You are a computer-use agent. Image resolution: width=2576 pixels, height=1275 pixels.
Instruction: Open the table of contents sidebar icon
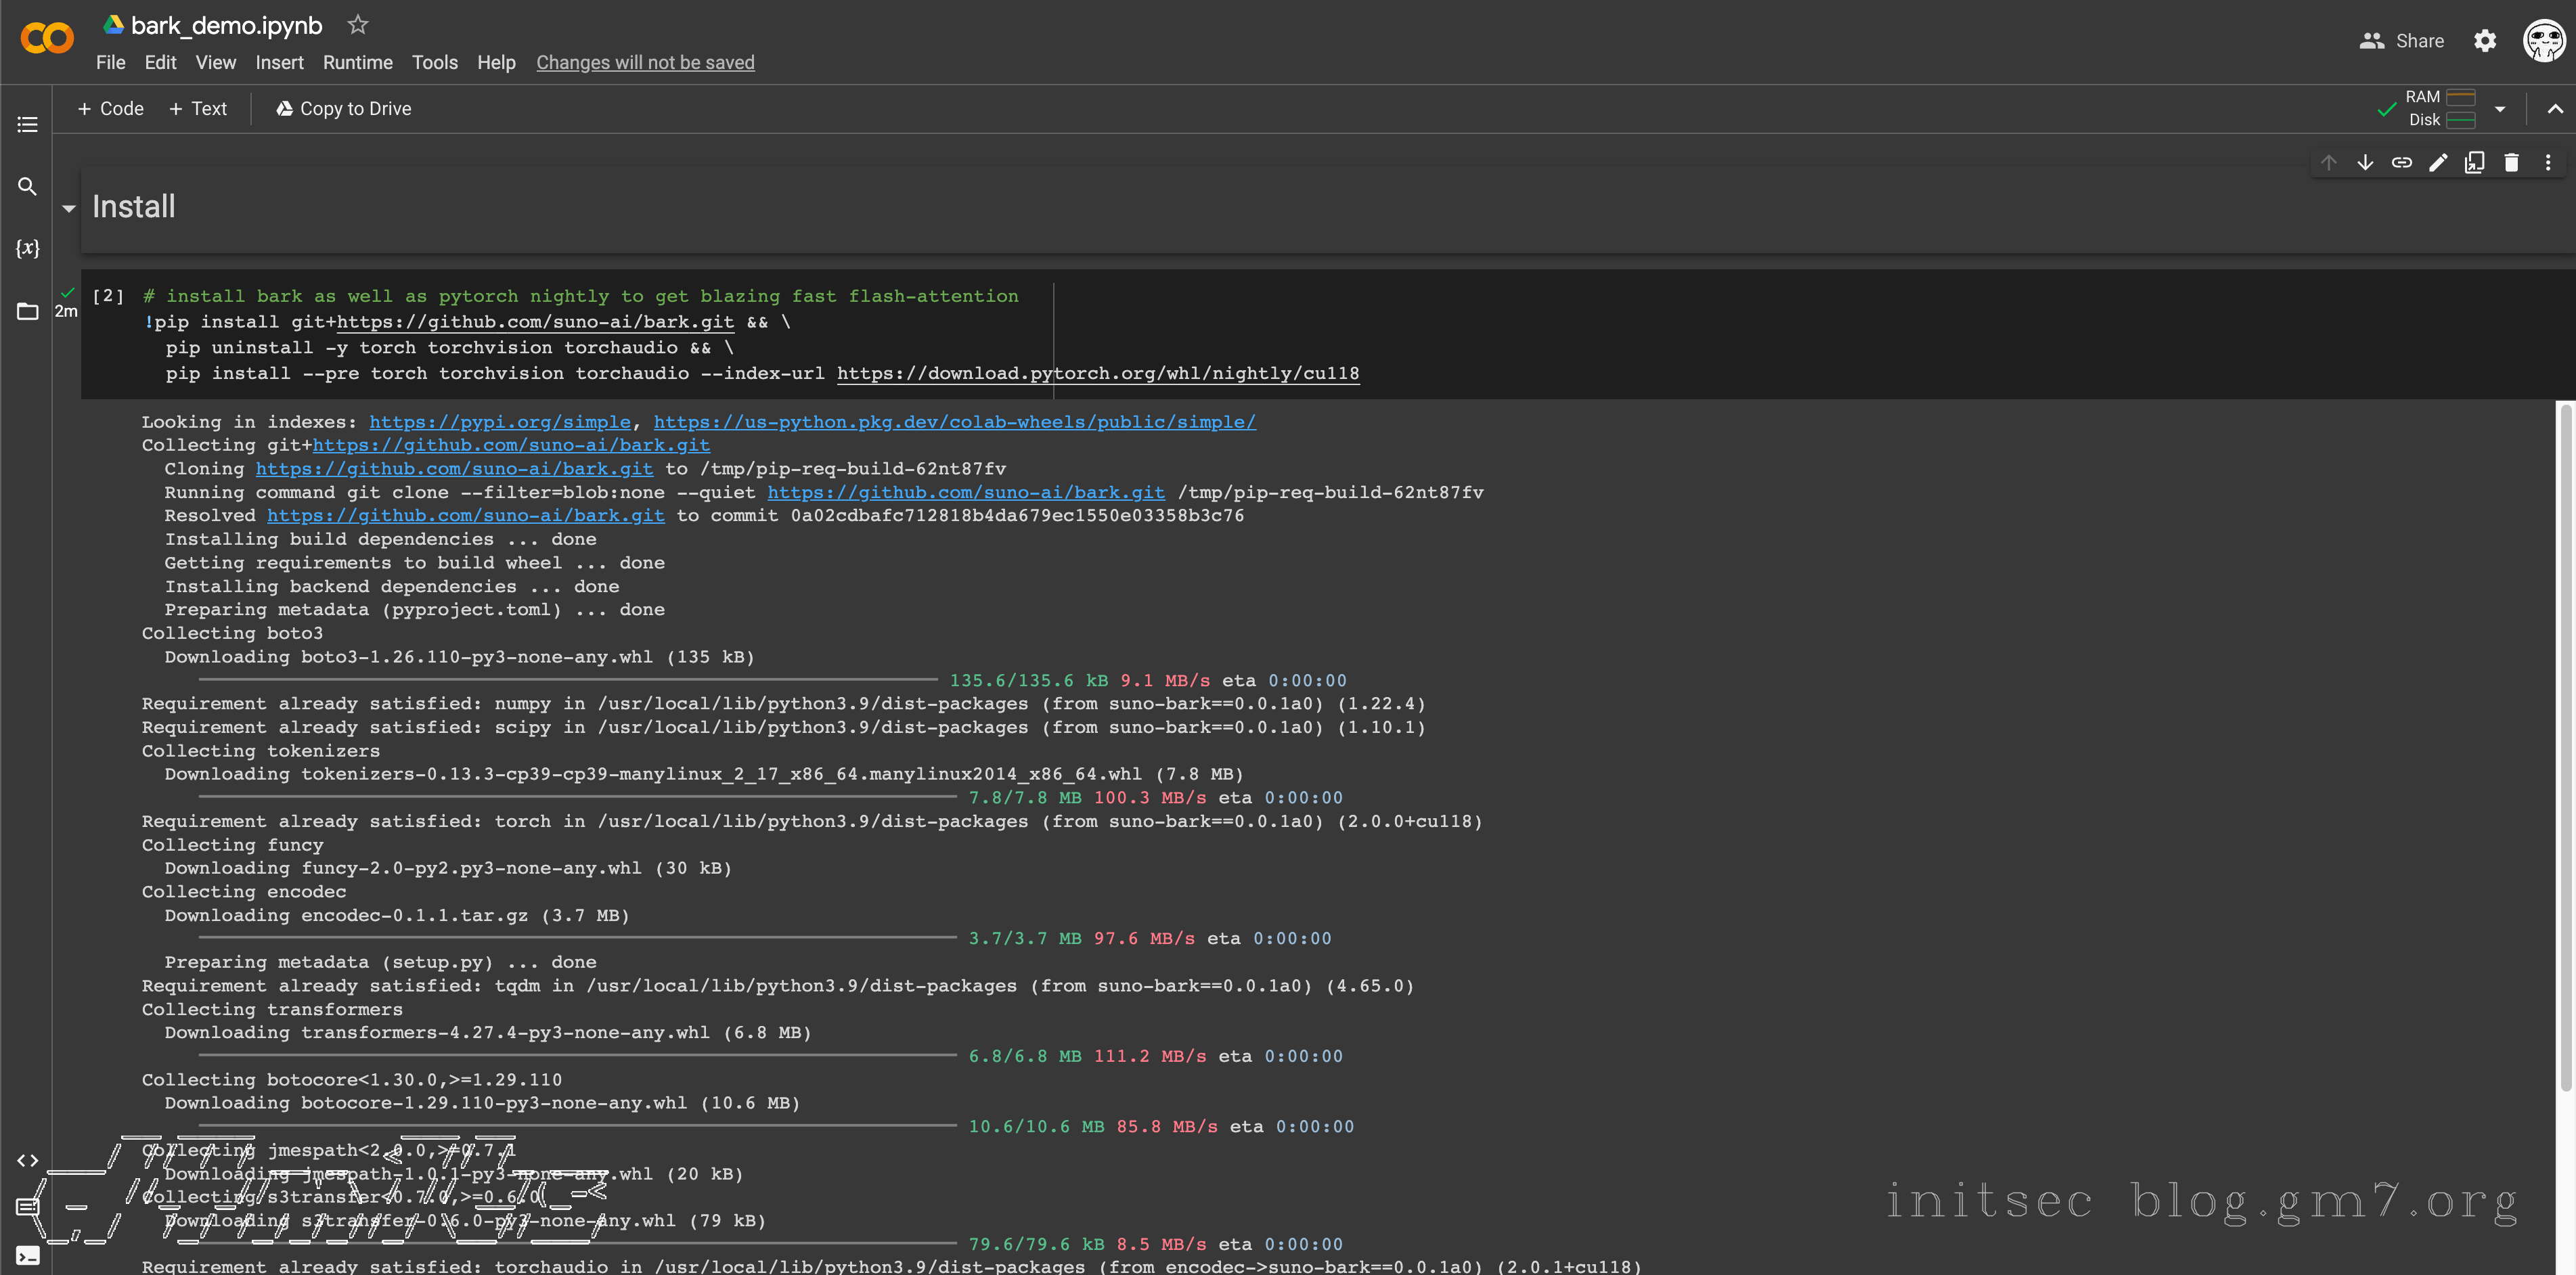click(27, 125)
